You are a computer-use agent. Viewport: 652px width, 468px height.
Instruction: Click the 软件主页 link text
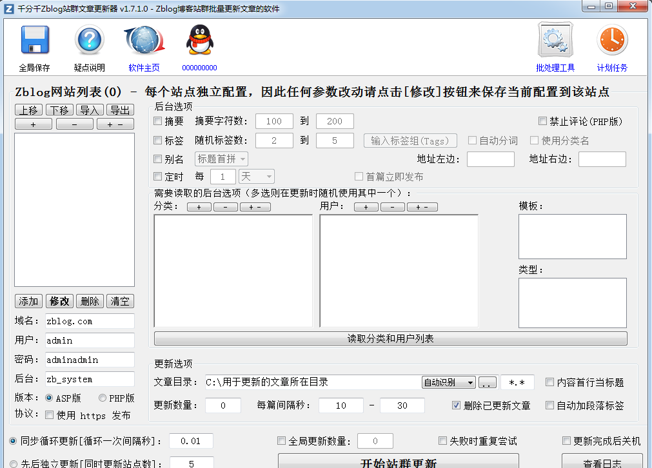(144, 68)
